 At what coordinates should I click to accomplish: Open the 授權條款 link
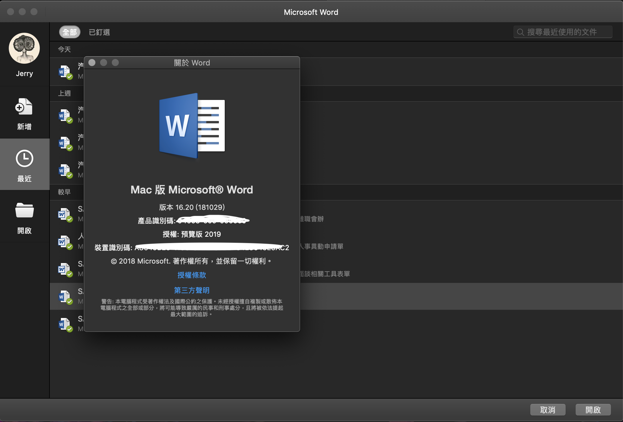(x=192, y=275)
